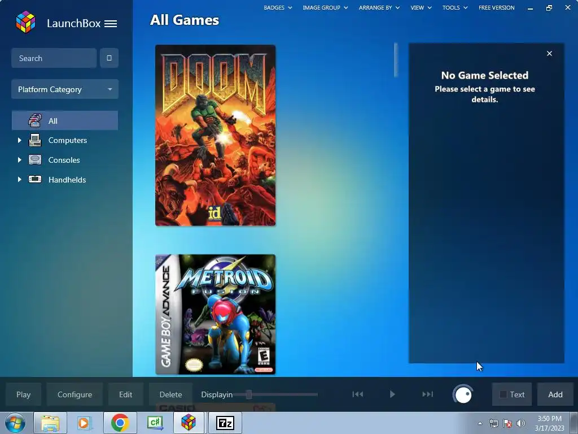Skip to previous music track

pos(357,394)
